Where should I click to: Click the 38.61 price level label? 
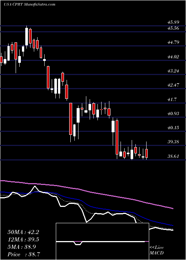point(173,156)
